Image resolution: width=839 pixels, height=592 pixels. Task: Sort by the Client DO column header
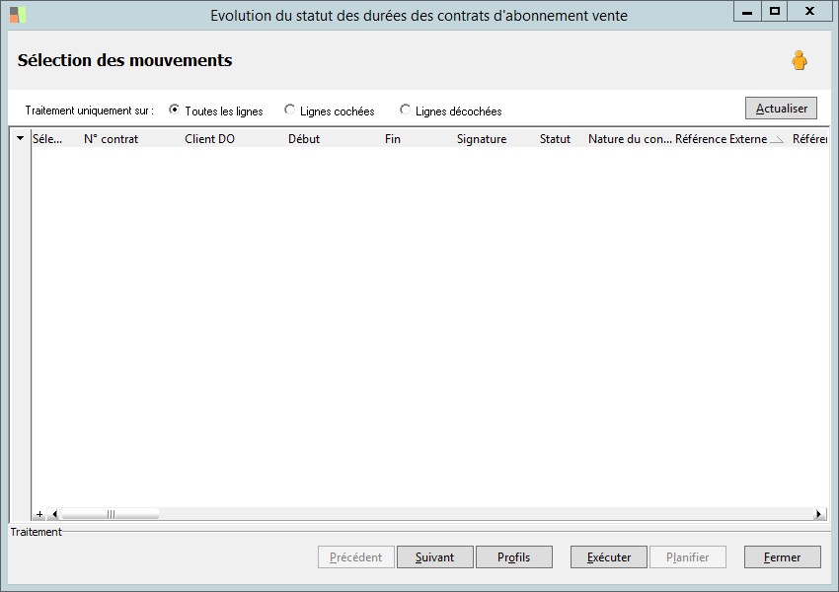pos(209,139)
